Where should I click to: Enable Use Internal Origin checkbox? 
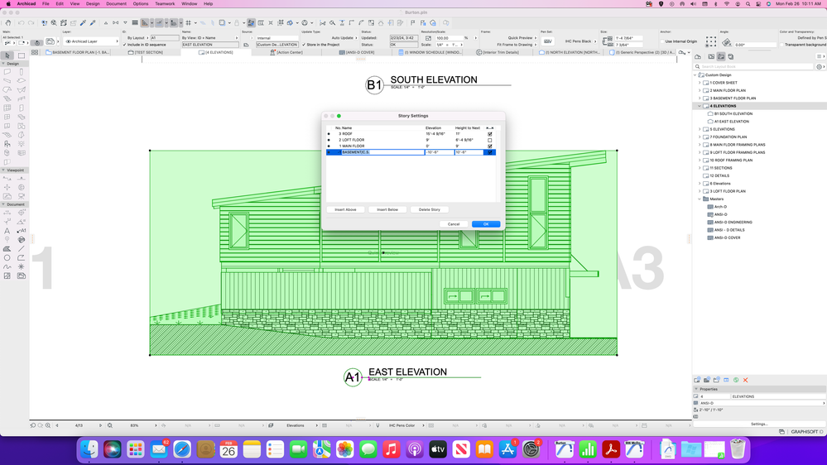tap(662, 41)
